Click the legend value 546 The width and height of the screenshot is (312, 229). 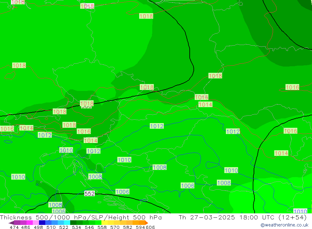click(89, 227)
